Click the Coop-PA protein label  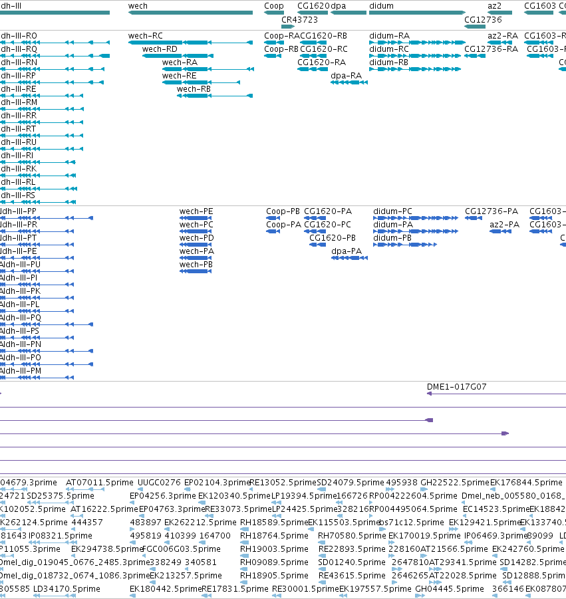283,225
